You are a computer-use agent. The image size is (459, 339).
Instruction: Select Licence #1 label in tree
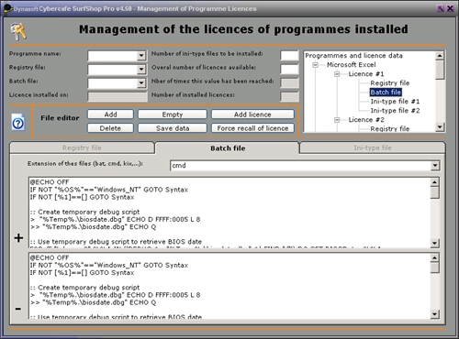[x=366, y=74]
